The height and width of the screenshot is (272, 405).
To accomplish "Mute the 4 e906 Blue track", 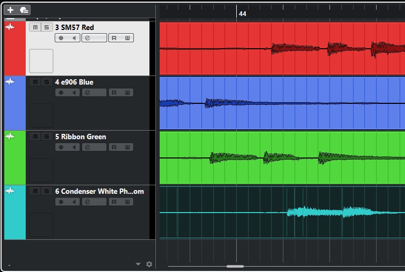I will [35, 82].
